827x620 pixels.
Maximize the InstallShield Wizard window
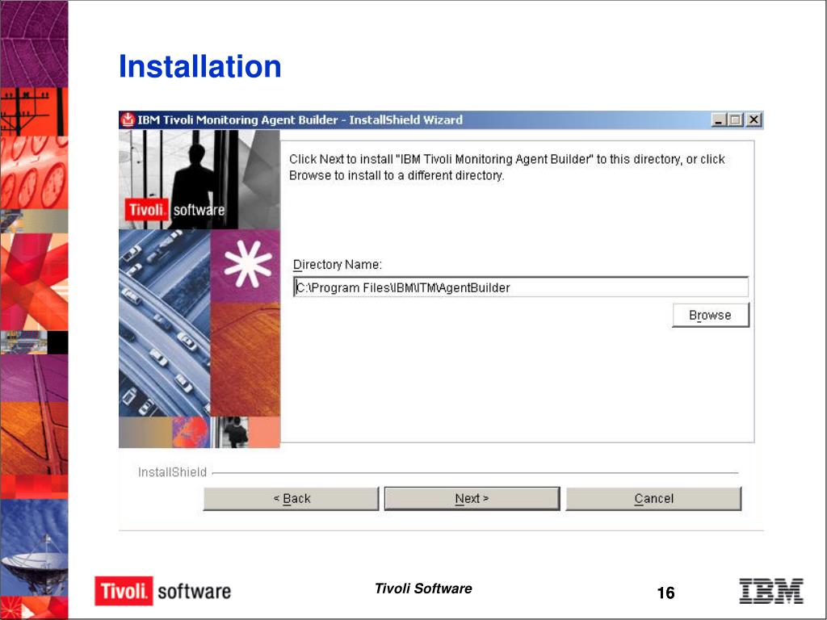click(735, 120)
